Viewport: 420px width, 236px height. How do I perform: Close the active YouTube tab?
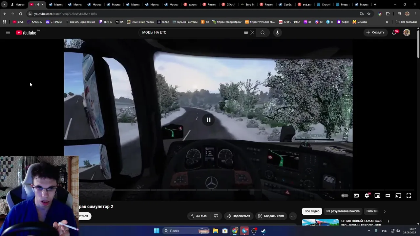[x=42, y=5]
